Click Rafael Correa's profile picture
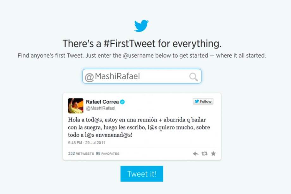 pos(76,106)
